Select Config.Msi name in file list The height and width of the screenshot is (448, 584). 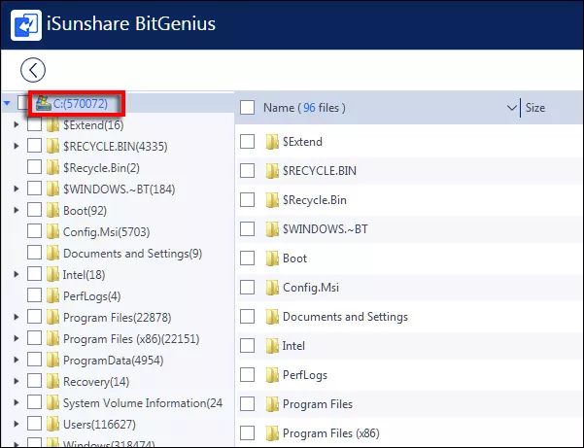pyautogui.click(x=311, y=288)
